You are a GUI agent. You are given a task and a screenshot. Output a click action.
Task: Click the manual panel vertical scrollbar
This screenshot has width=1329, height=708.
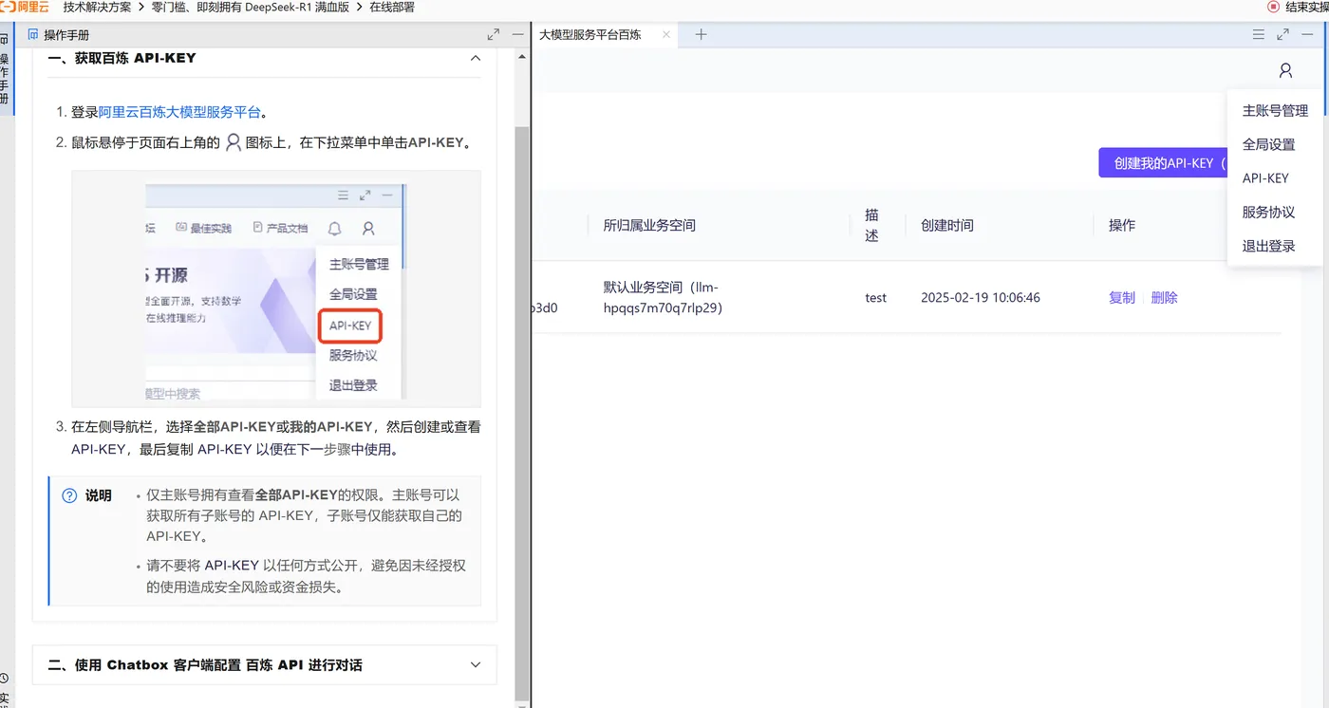[521, 413]
